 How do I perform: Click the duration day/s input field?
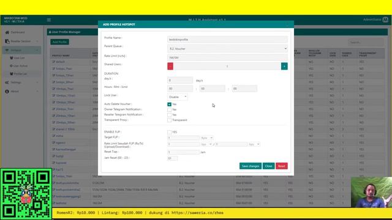pyautogui.click(x=180, y=80)
